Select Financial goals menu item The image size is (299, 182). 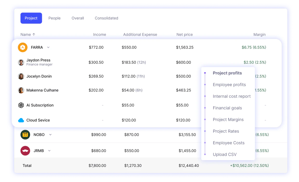(x=227, y=108)
